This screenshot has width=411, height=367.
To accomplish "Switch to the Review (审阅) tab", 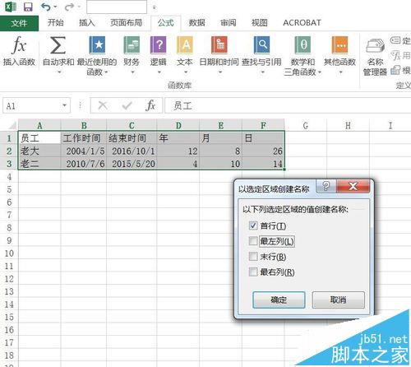I will click(x=229, y=23).
